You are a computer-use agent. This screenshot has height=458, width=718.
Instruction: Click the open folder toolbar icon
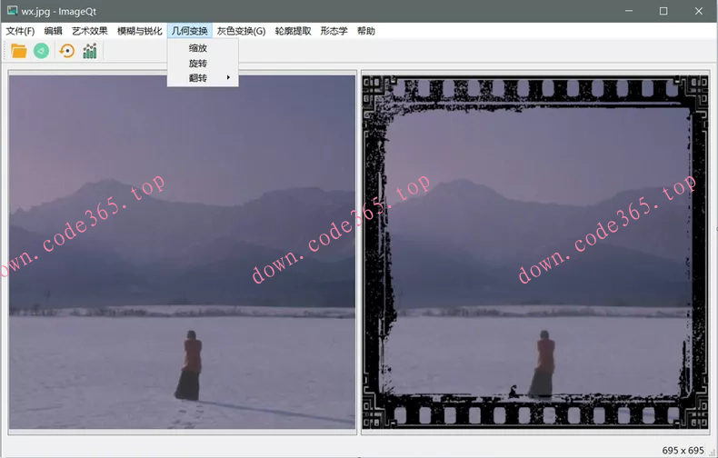coord(19,51)
